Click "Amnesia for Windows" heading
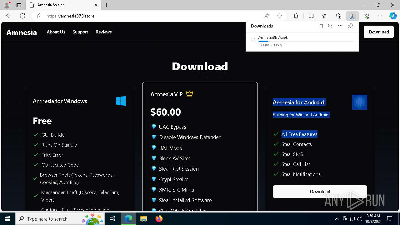This screenshot has height=225, width=400. [x=60, y=101]
